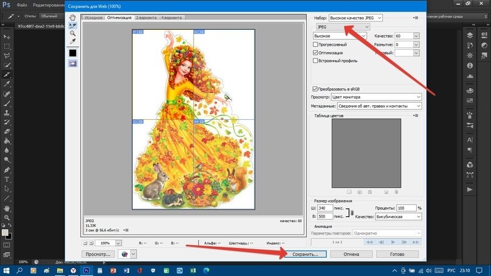The width and height of the screenshot is (491, 276).
Task: Click the zoom in plus button
Action: [x=91, y=243]
